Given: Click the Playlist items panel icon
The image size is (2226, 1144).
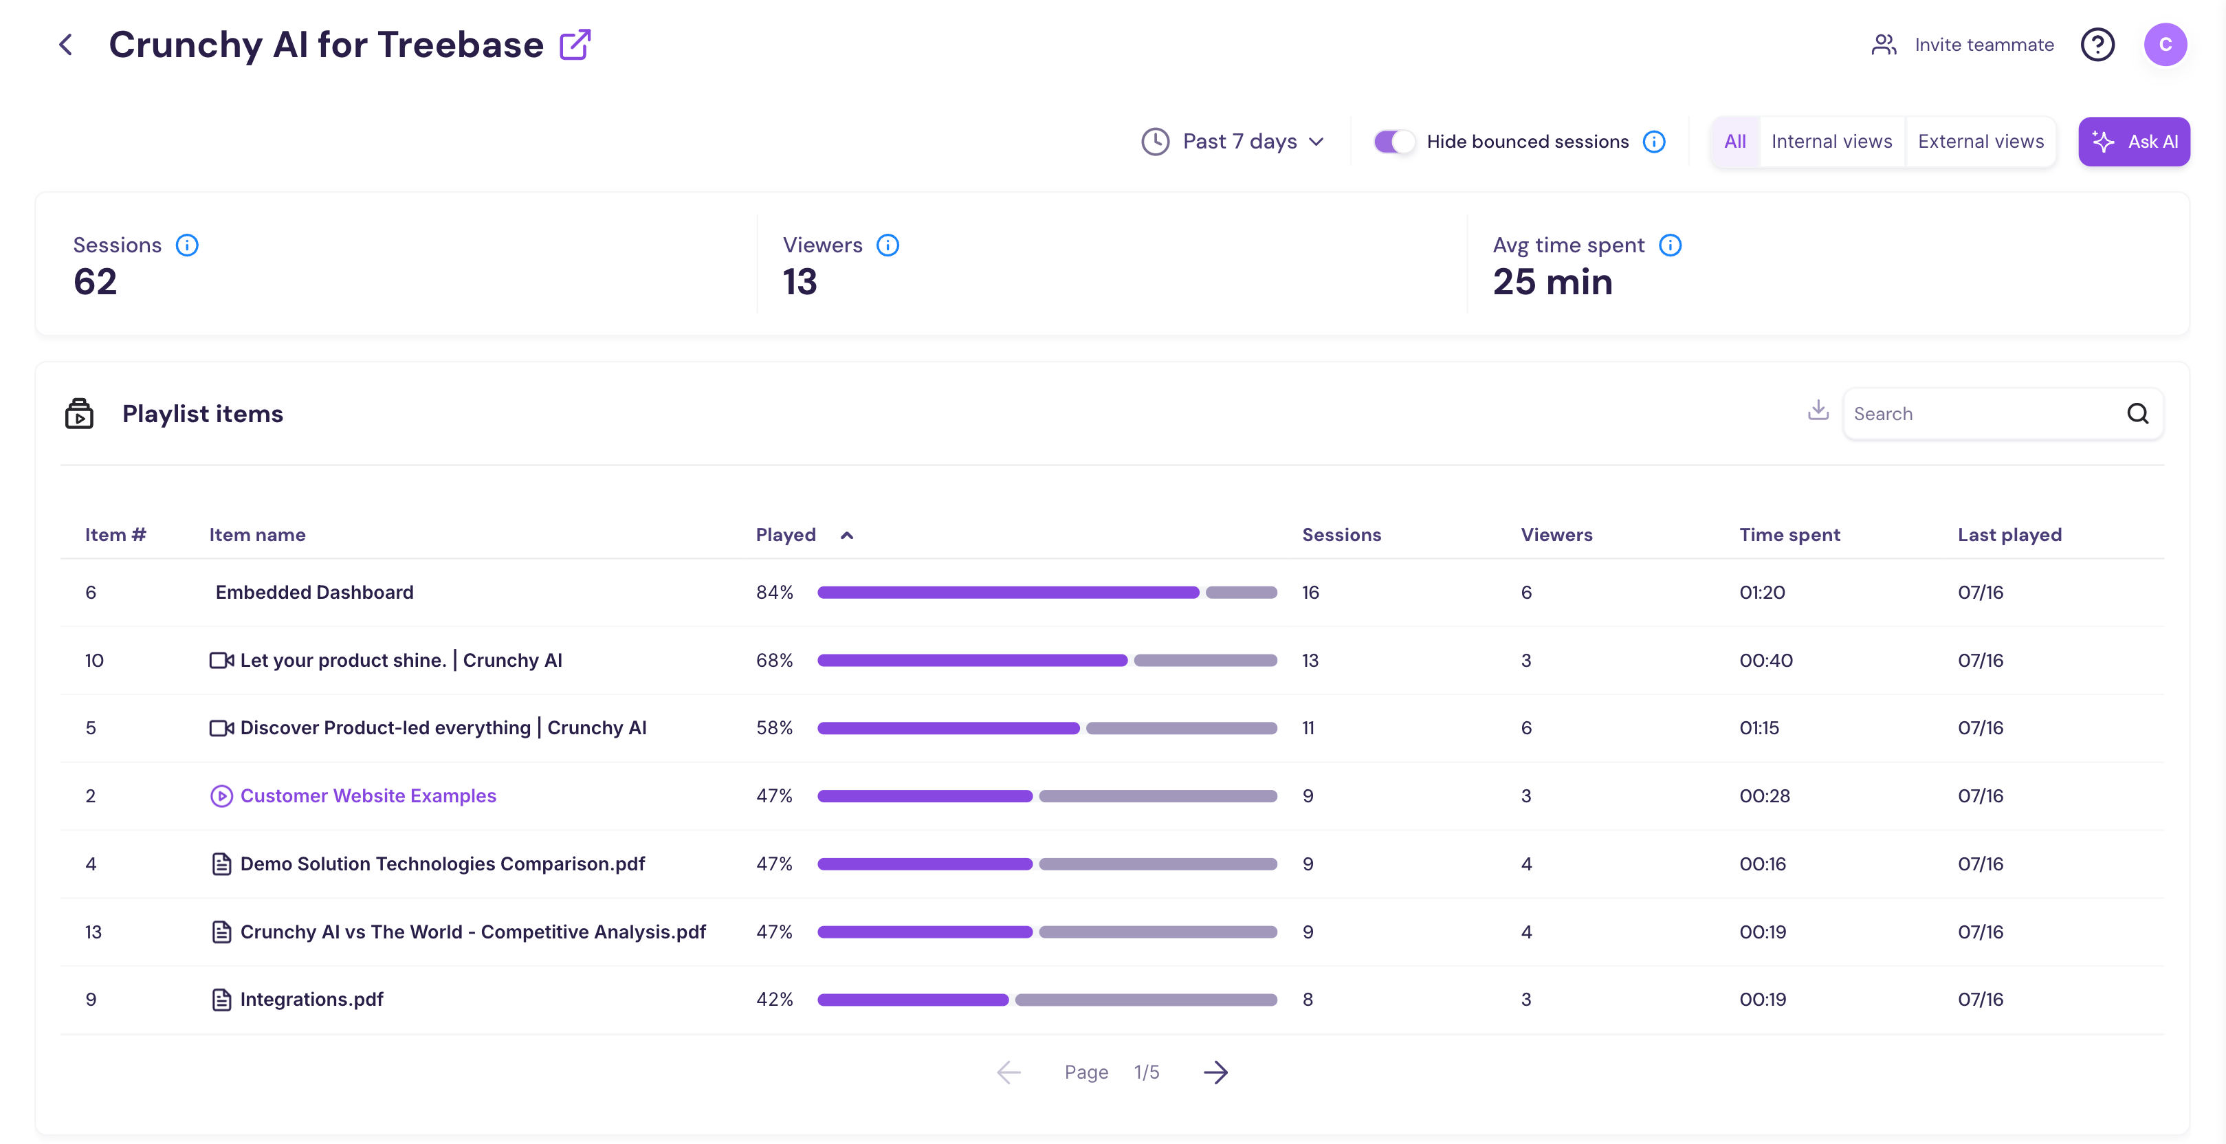Looking at the screenshot, I should [80, 414].
